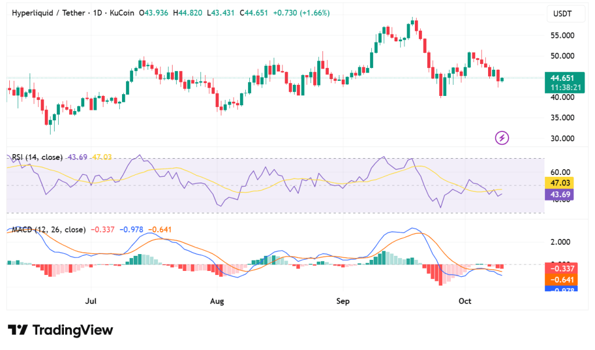This screenshot has height=350, width=595.
Task: Click the orange MACD signal tag -0.641
Action: (x=561, y=280)
